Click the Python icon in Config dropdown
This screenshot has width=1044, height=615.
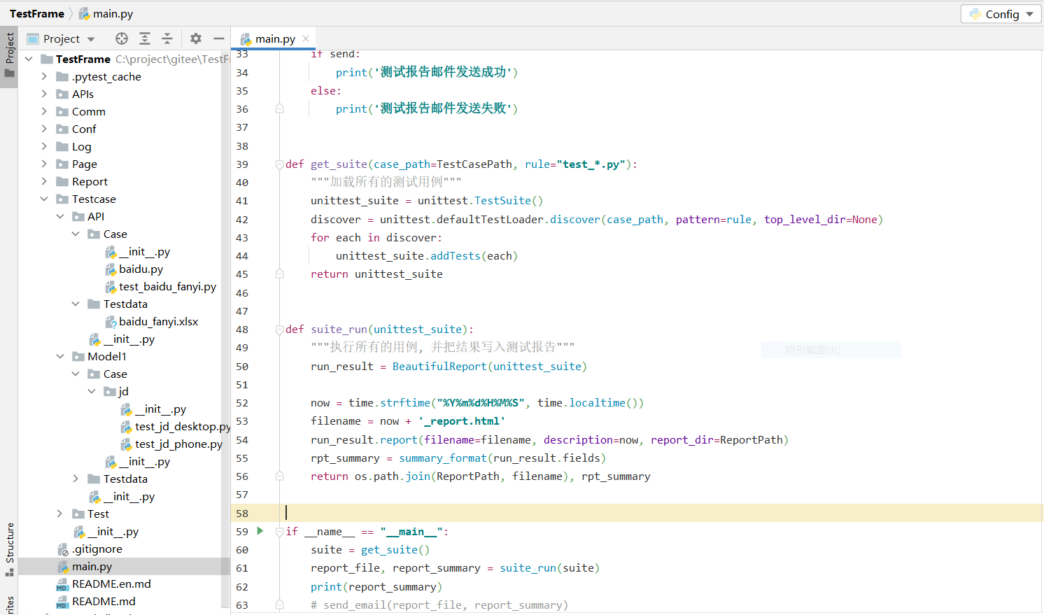pyautogui.click(x=975, y=14)
